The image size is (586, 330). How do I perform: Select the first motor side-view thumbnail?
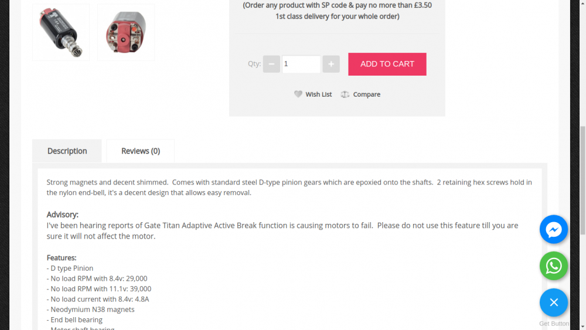(x=61, y=32)
